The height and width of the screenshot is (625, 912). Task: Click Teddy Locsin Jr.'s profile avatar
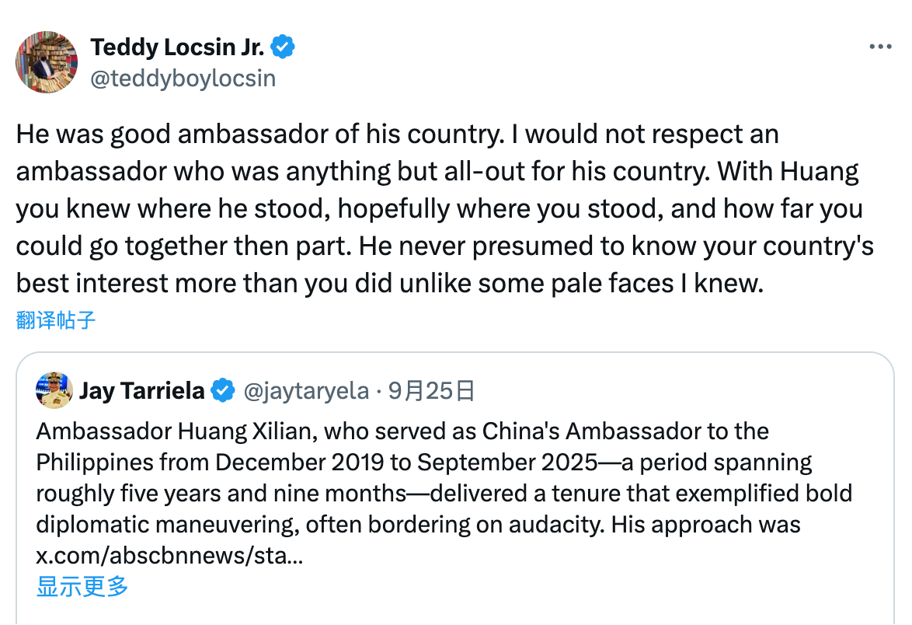coord(47,62)
